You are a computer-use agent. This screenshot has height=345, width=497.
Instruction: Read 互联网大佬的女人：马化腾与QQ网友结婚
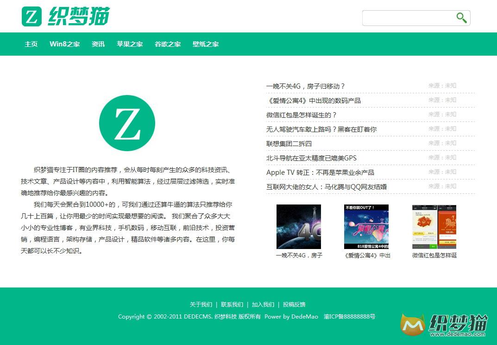327,186
